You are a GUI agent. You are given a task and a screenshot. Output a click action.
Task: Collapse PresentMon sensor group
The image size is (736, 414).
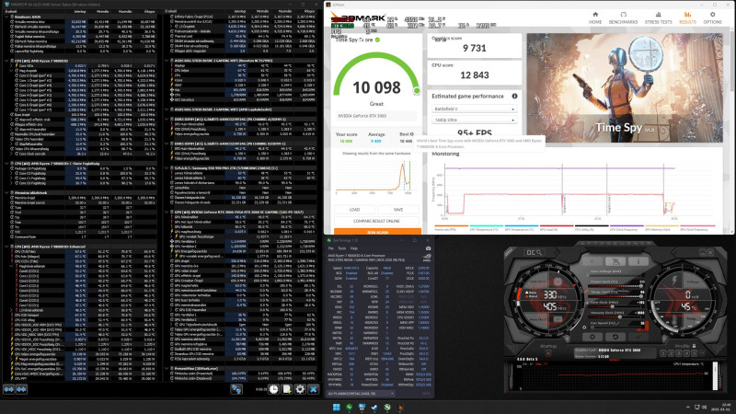[x=167, y=369]
